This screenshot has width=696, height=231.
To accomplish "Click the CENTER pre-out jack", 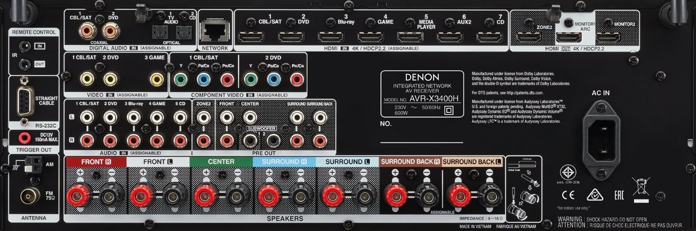I will coord(250,117).
